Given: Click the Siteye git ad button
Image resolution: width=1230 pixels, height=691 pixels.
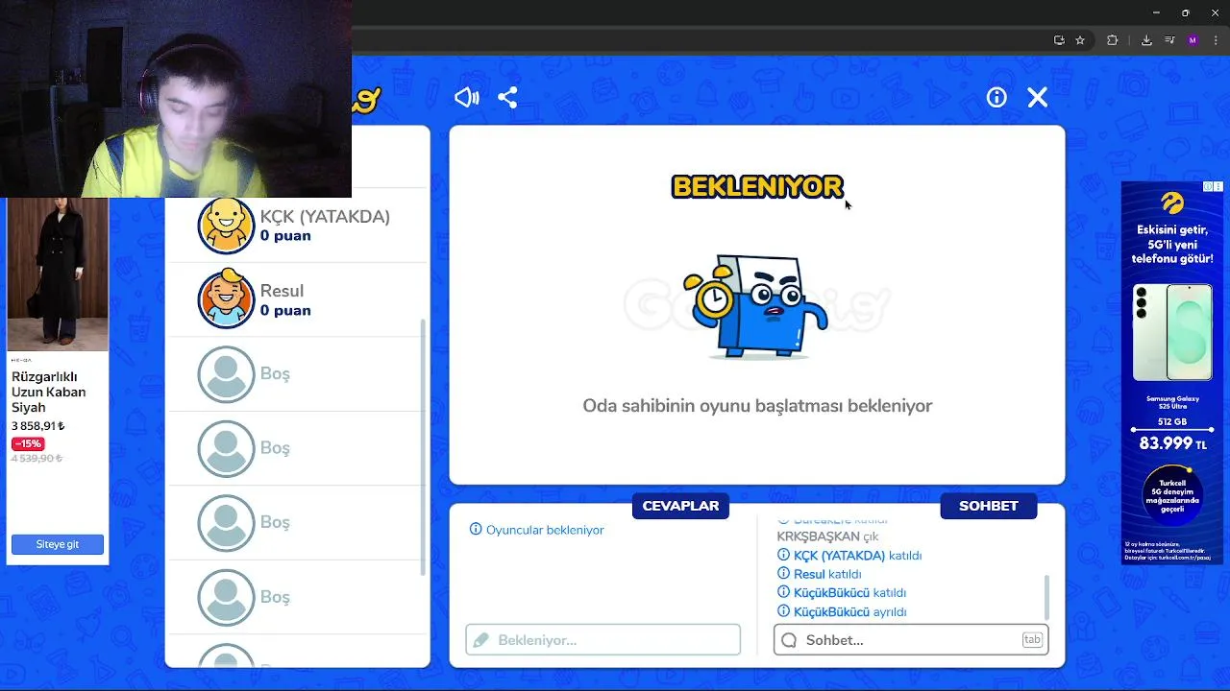Looking at the screenshot, I should pos(58,544).
